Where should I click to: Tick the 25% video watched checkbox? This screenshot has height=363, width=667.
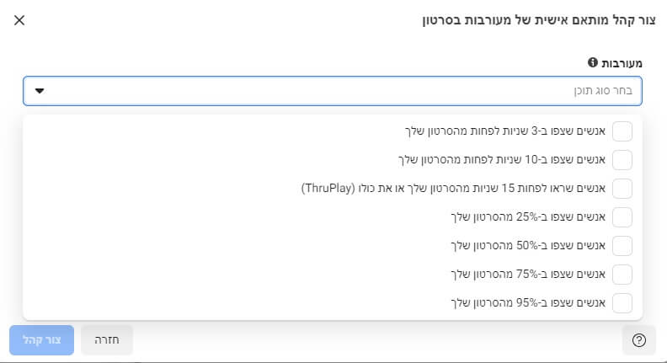click(622, 217)
